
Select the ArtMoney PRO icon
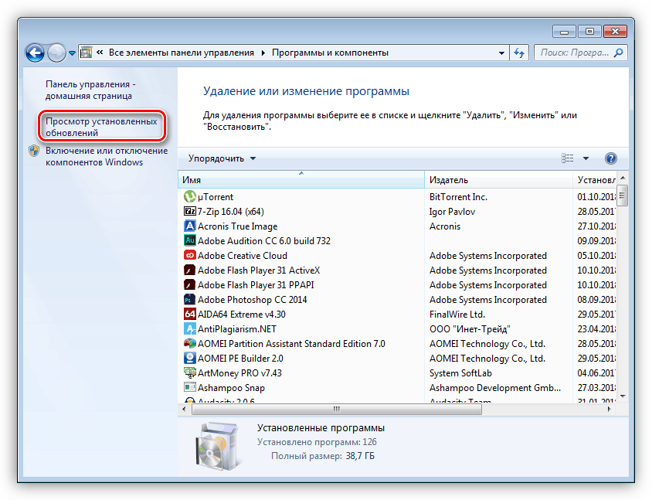click(189, 372)
